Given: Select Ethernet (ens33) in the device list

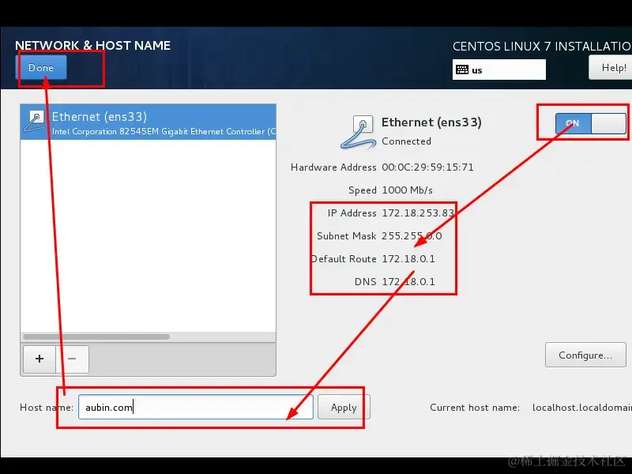Looking at the screenshot, I should 148,122.
